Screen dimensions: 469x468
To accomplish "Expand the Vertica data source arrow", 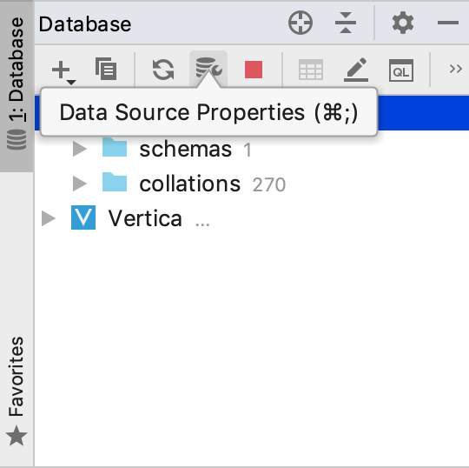I will (49, 218).
